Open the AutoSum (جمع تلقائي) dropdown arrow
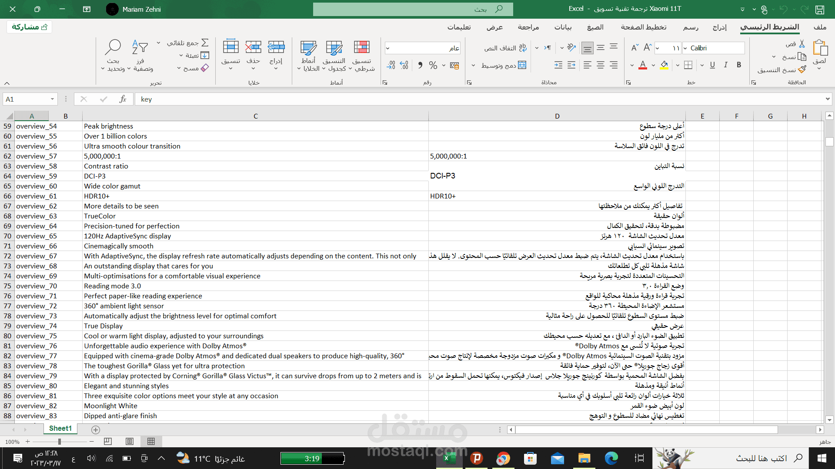This screenshot has height=469, width=835. [x=158, y=43]
